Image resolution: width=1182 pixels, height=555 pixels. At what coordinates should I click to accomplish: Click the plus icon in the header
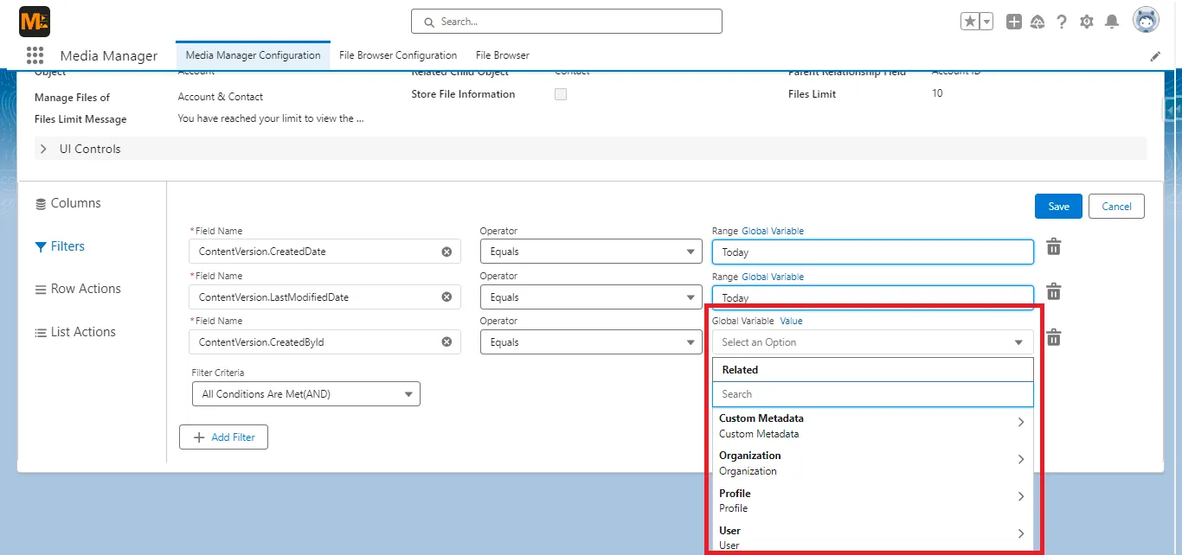1013,21
